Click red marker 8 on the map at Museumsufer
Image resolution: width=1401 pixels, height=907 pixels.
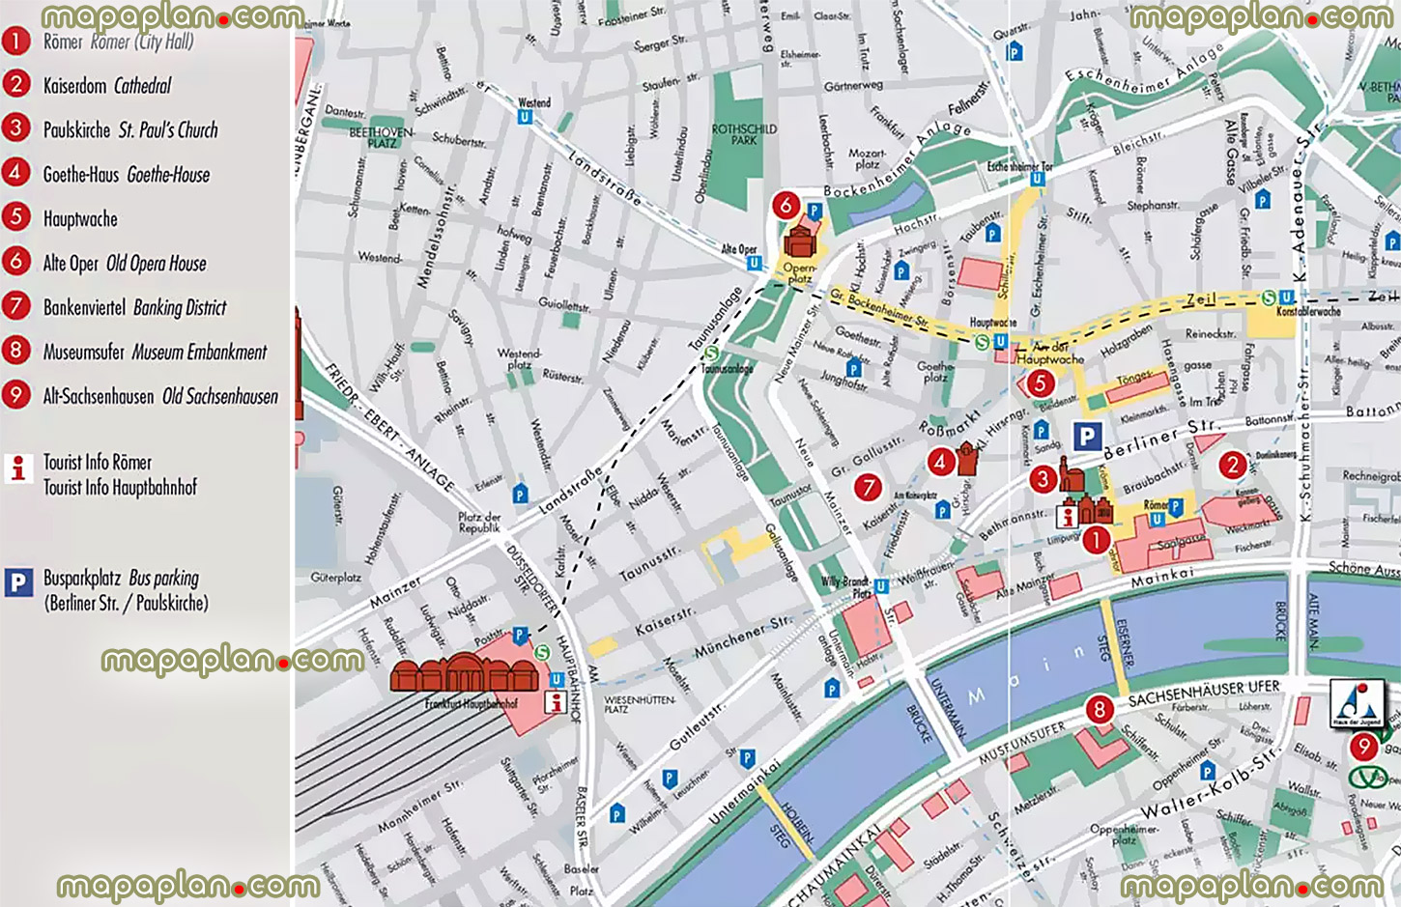[1099, 710]
